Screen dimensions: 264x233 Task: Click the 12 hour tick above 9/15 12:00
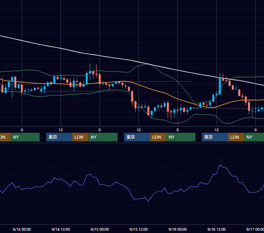139,130
